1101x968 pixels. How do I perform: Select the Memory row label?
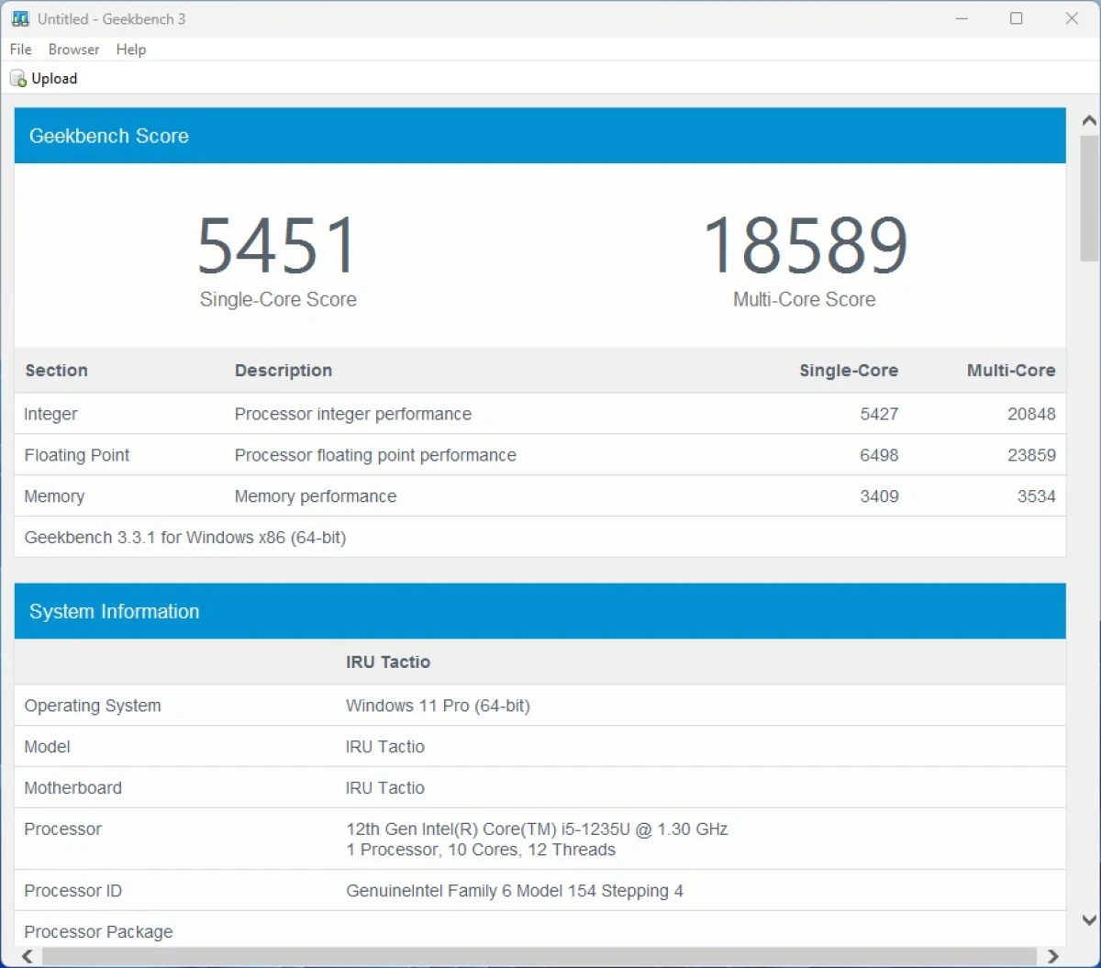(x=54, y=496)
